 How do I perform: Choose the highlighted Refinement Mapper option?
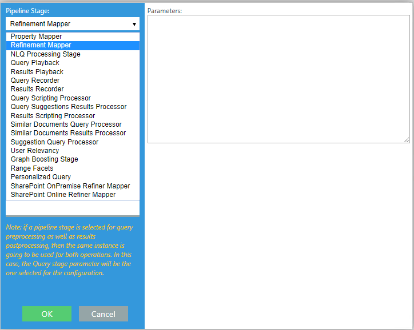tap(41, 45)
